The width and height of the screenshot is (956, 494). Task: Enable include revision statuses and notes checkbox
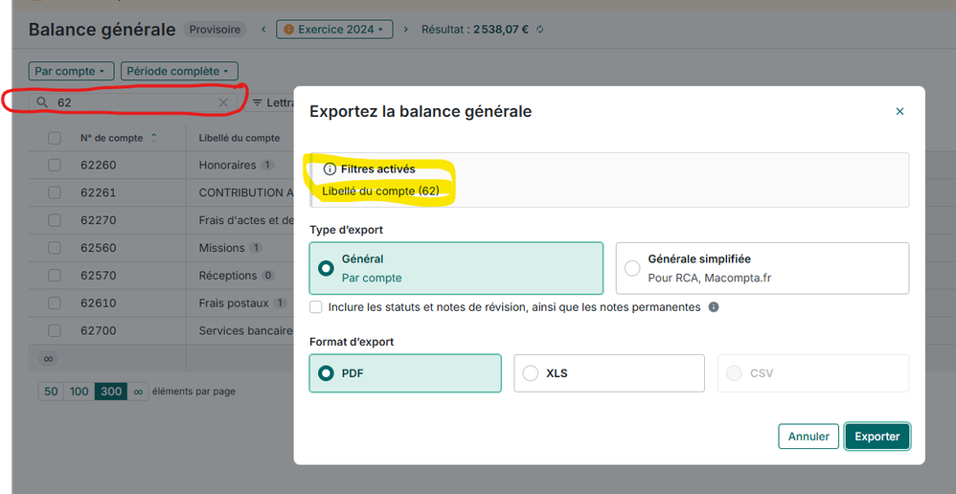click(x=316, y=307)
